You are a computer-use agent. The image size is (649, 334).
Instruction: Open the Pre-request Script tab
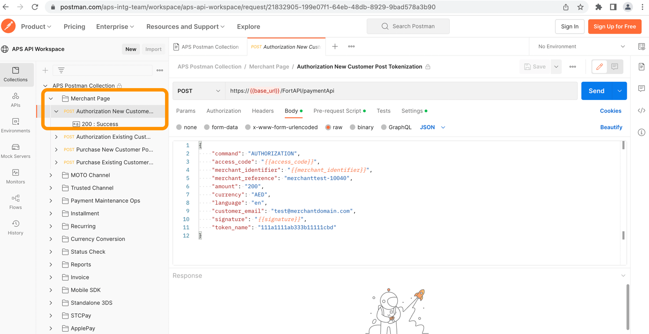tap(337, 111)
